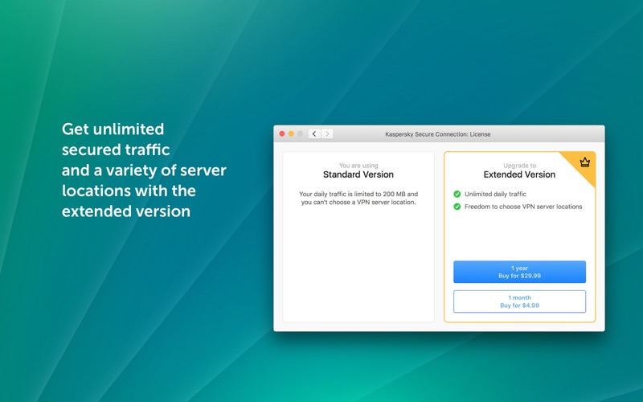Viewport: 643px width, 402px height.
Task: Click the greyed-out zoom window button
Action: click(x=301, y=134)
